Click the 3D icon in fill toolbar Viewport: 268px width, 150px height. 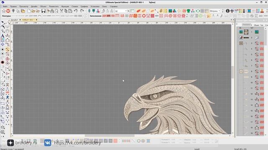click(x=260, y=16)
